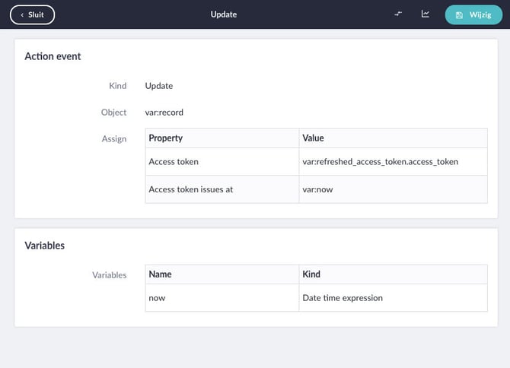Click the Wijzig save button
Image resolution: width=510 pixels, height=368 pixels.
tap(473, 14)
